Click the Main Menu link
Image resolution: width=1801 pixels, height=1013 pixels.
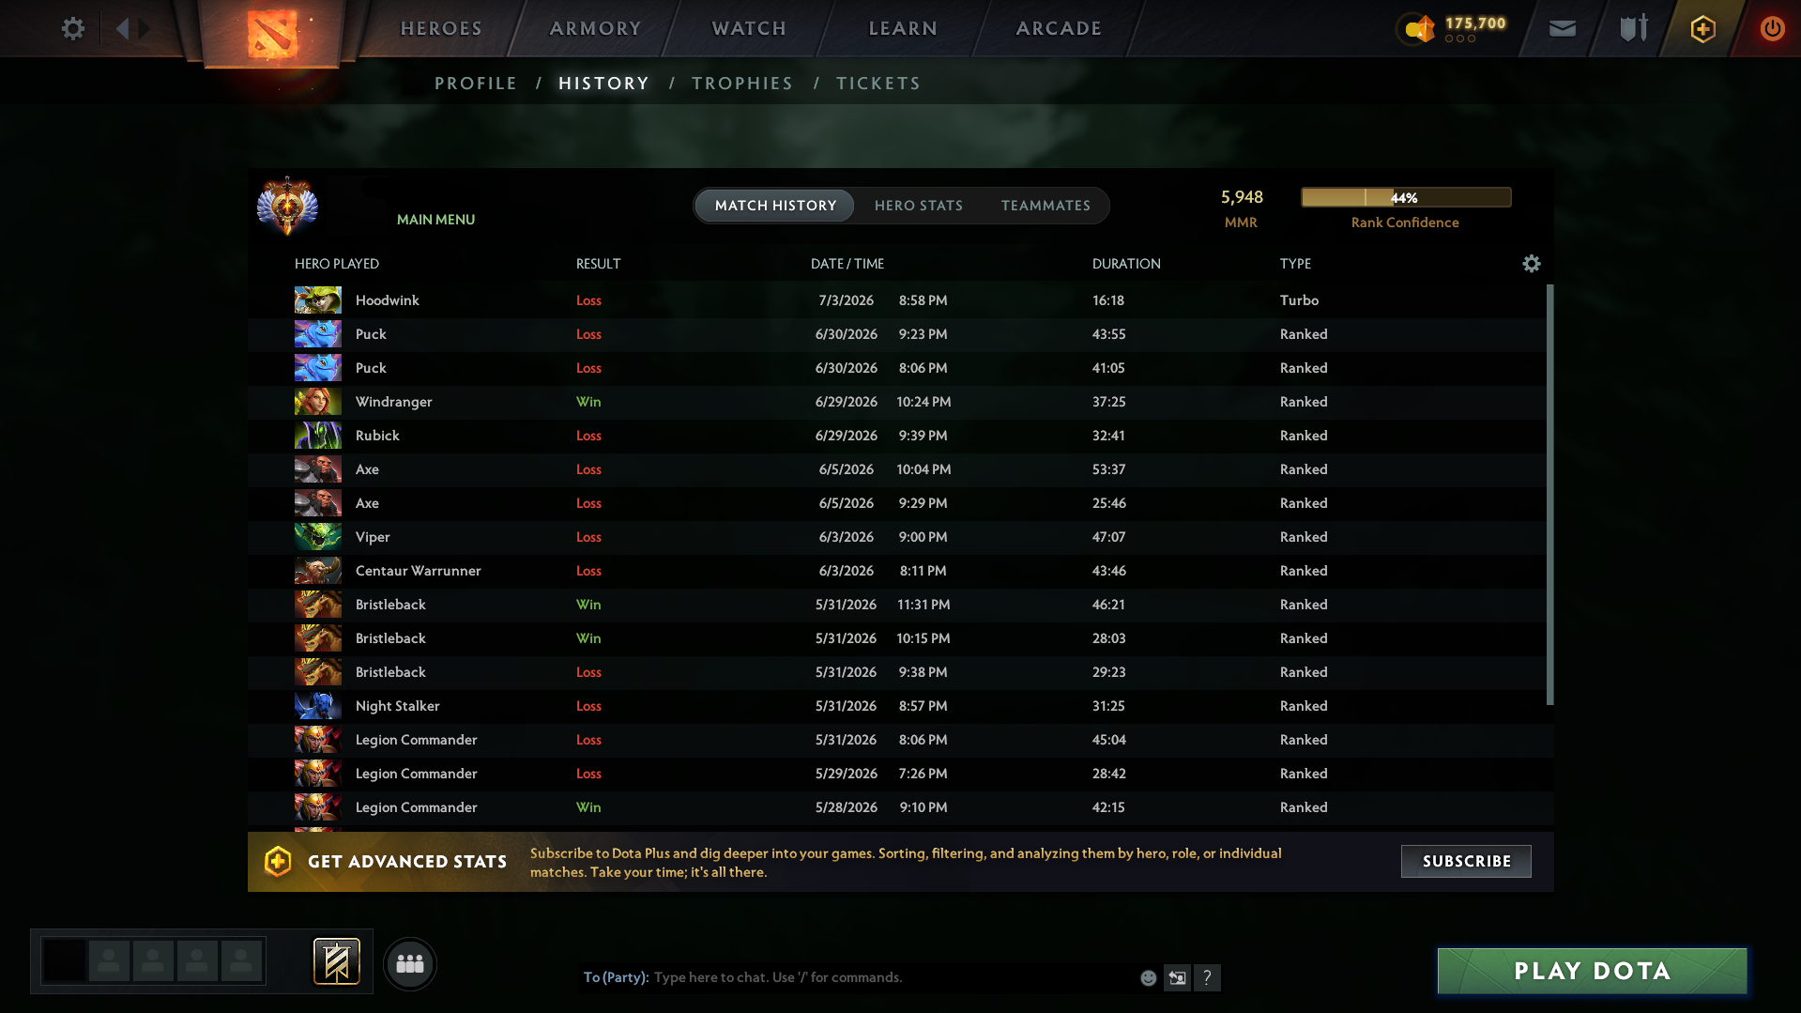click(x=435, y=220)
